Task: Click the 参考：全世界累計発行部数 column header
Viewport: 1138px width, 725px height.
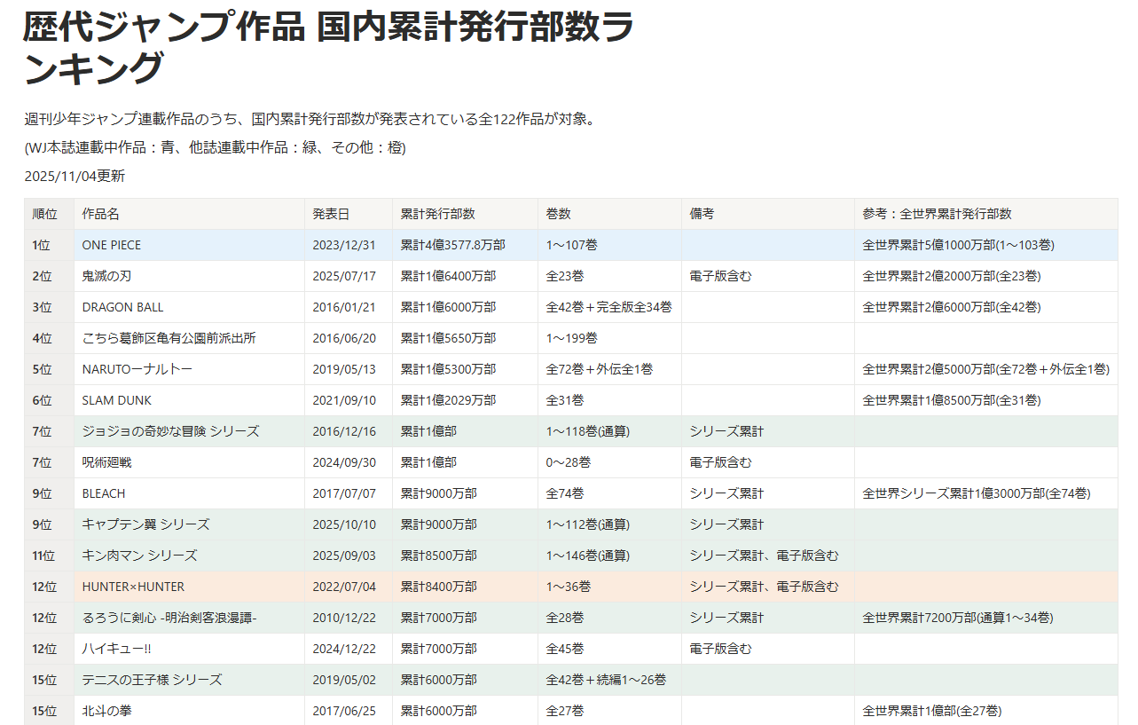Action: pos(937,214)
